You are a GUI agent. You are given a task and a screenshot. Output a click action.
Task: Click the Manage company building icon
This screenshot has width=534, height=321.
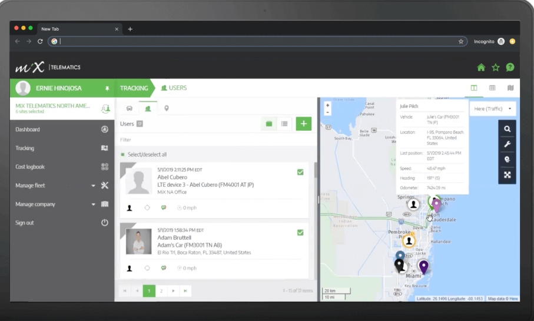[105, 204]
